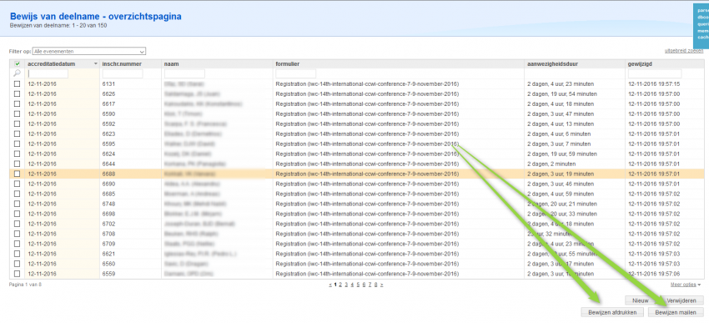The height and width of the screenshot is (323, 709).
Task: Focus the formulier filter input
Action: pyautogui.click(x=296, y=73)
